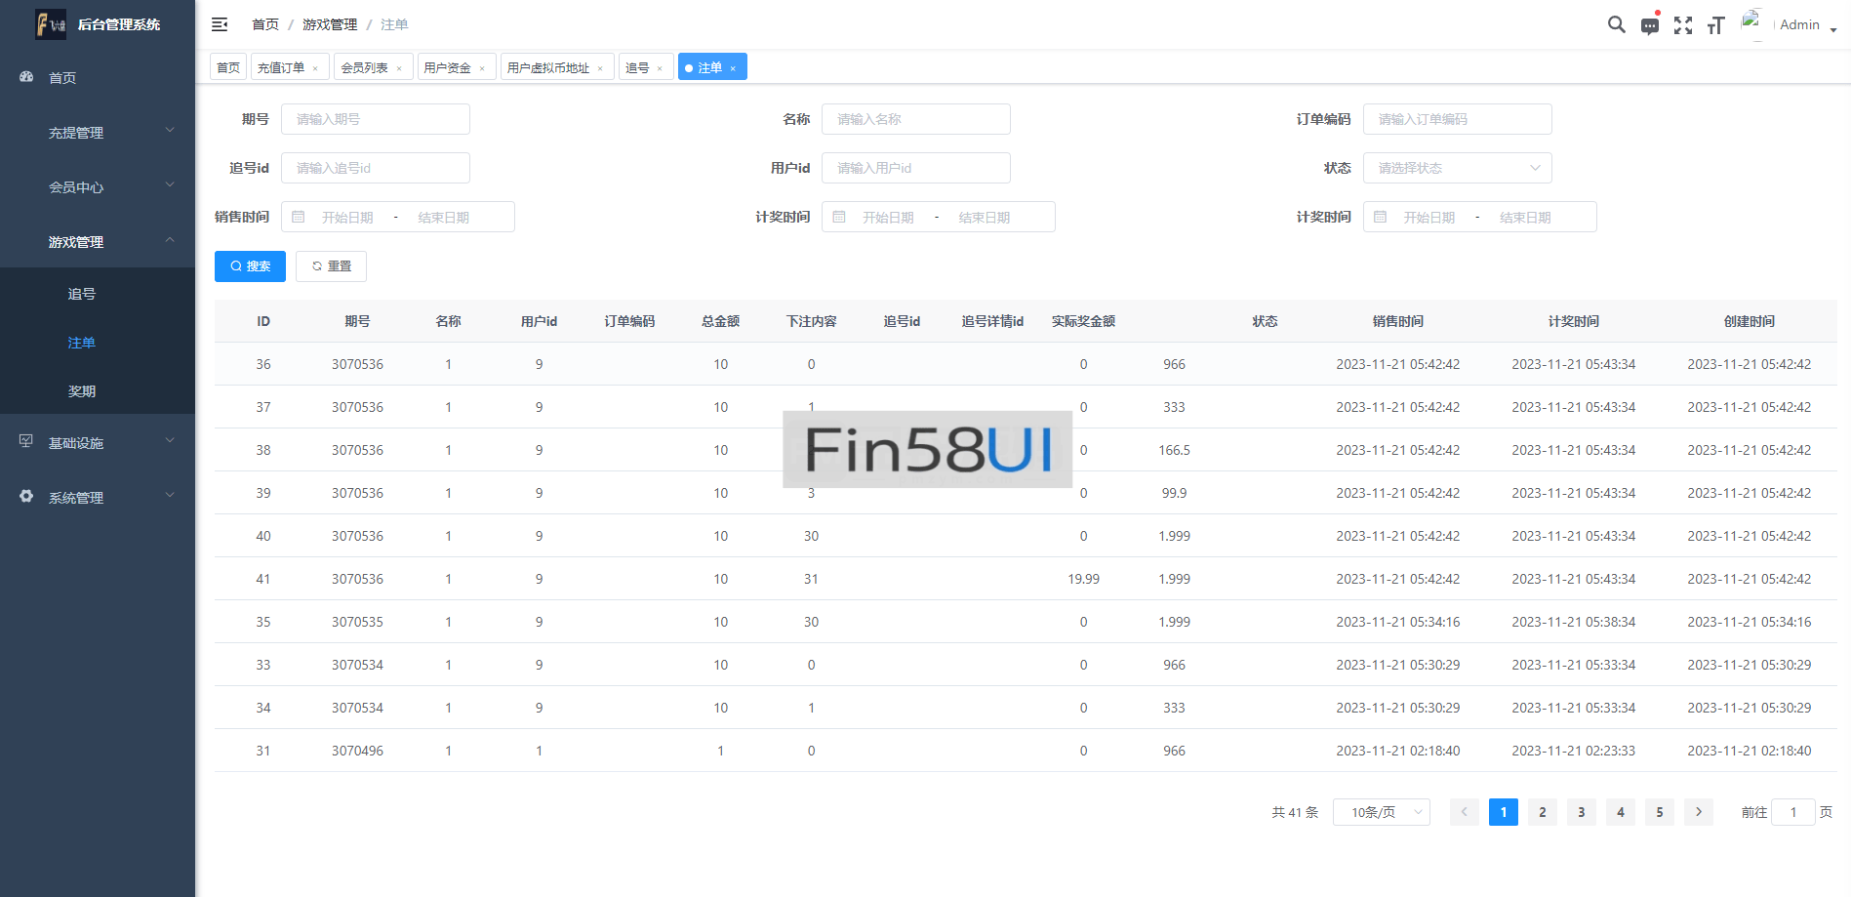The image size is (1851, 897).
Task: Open the 10条/页 page size dropdown
Action: (x=1381, y=812)
